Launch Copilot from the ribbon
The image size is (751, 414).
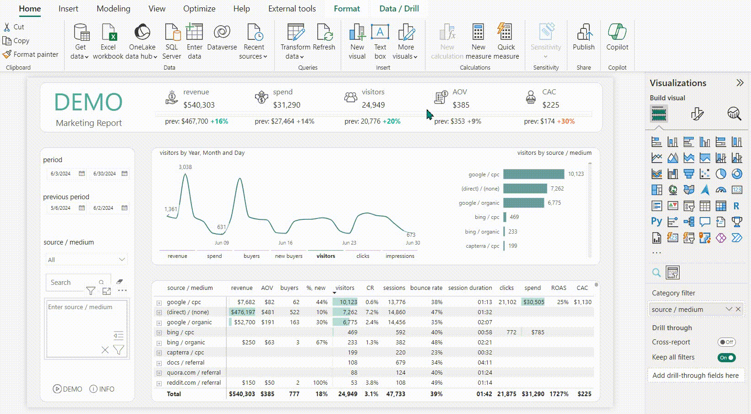[x=617, y=39]
